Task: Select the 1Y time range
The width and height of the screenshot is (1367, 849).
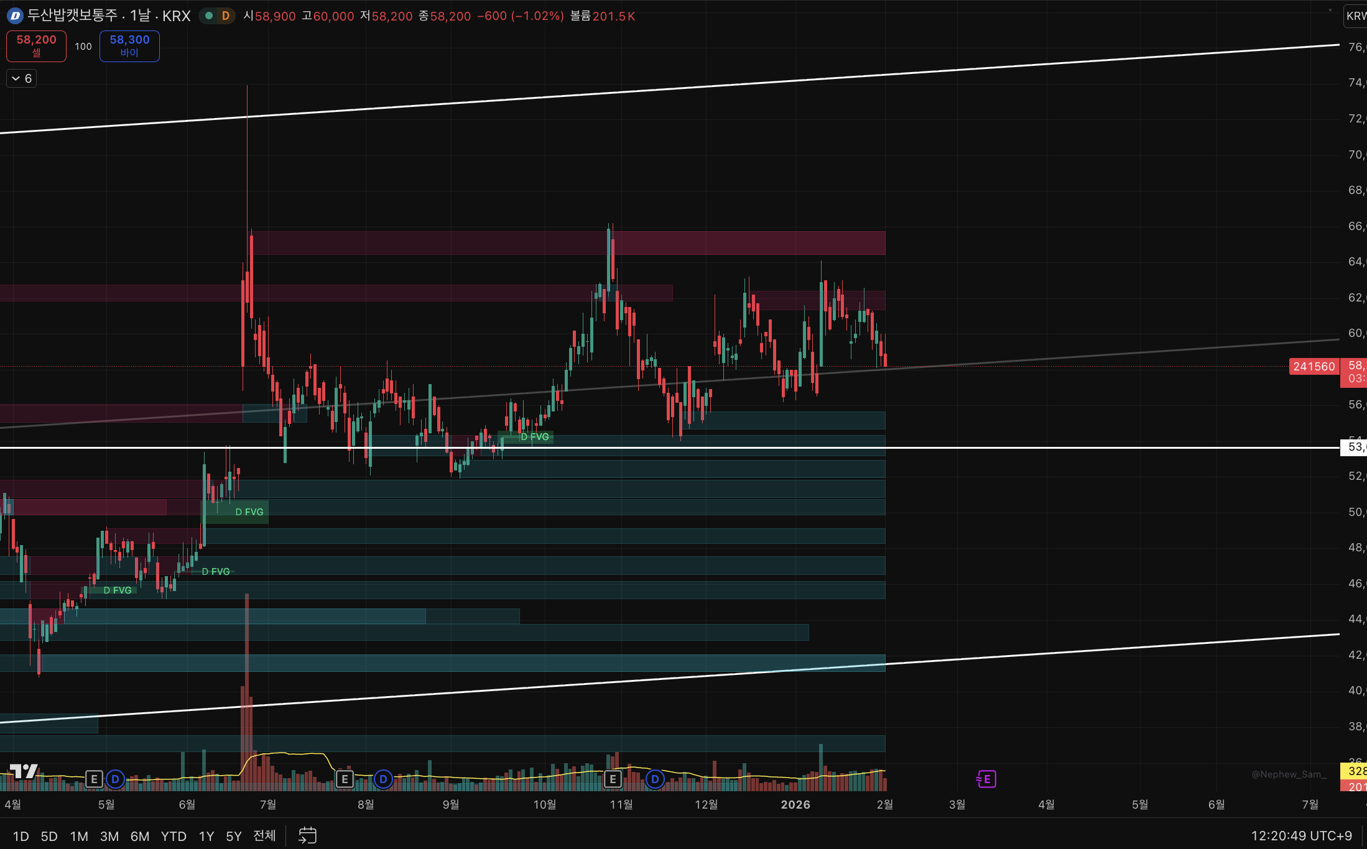Action: 206,836
